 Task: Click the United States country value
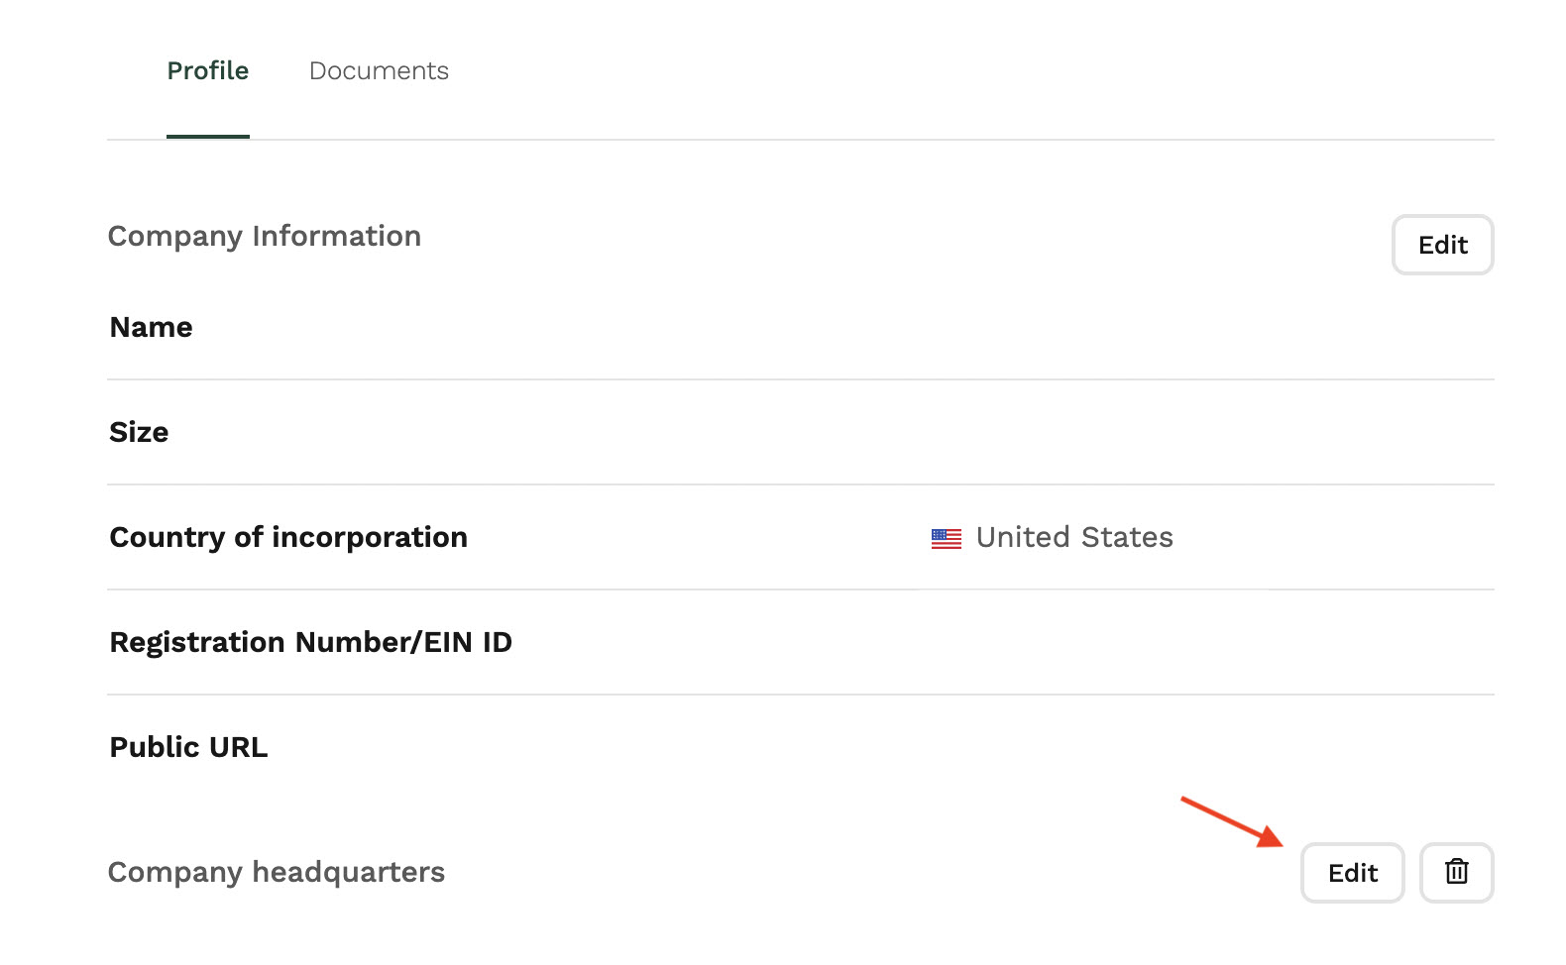point(1074,537)
